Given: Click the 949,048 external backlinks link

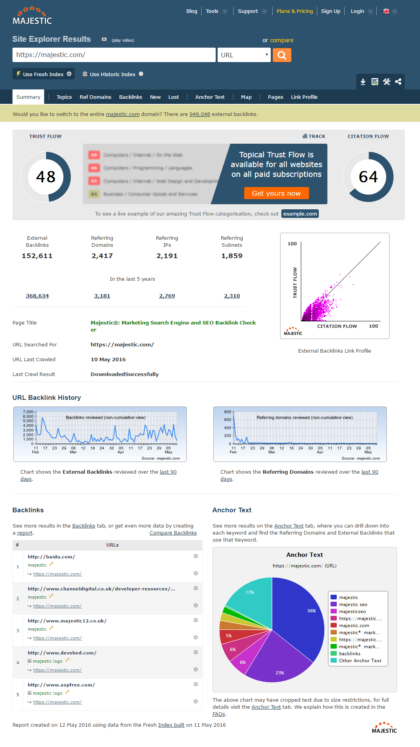Looking at the screenshot, I should (200, 114).
